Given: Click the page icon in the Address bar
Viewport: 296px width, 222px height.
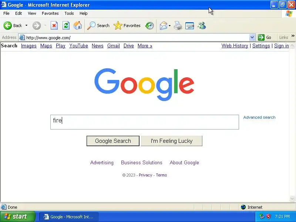Looking at the screenshot, I should tap(22, 37).
